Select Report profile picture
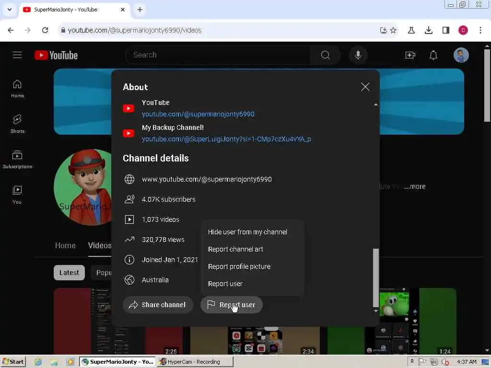Screen dimensions: 491x368 pyautogui.click(x=239, y=266)
